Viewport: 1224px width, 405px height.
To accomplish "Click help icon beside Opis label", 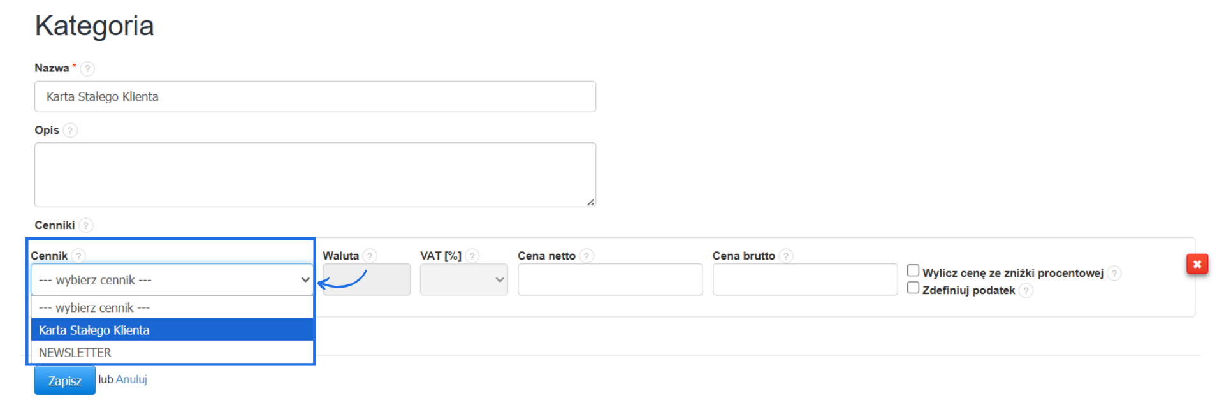I will click(70, 130).
